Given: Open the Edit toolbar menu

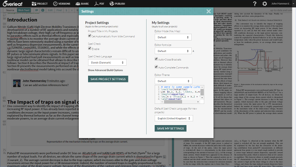Looking at the screenshot, I should click(x=50, y=10).
